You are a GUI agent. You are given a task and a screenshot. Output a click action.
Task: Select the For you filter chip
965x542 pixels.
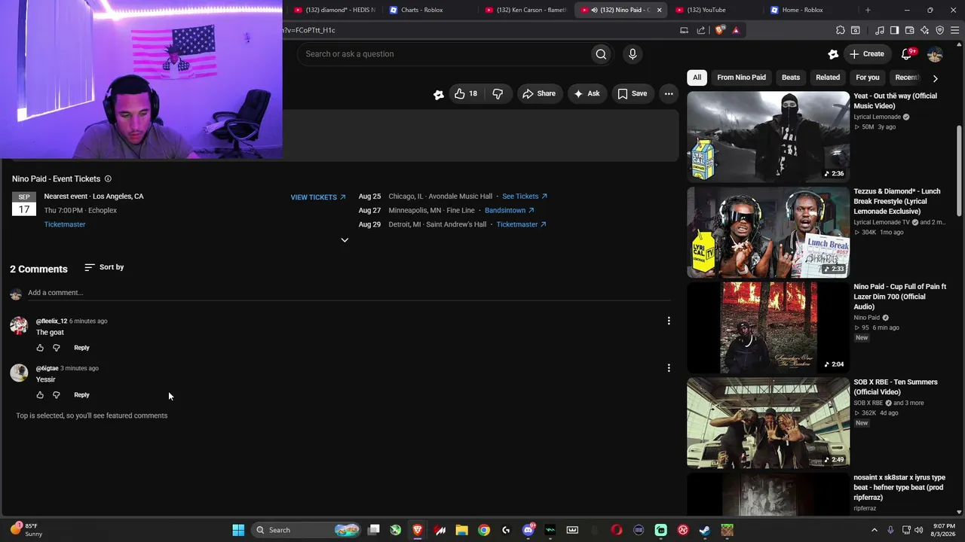(x=868, y=78)
